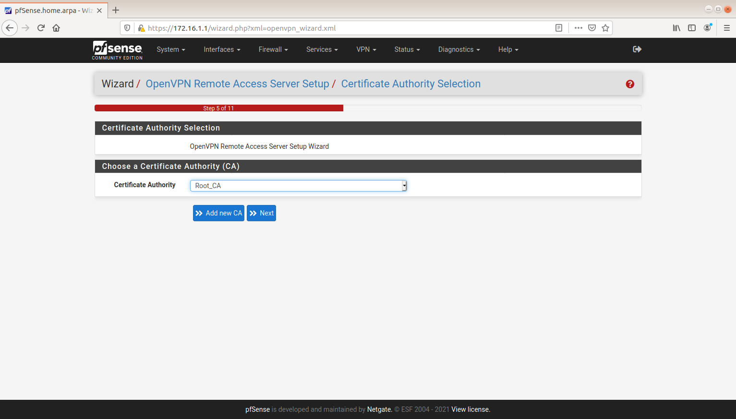Click 'Choose a Certificate Authority (CA)' header

[170, 166]
